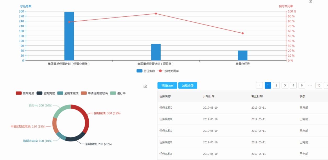Toggle the 逾期完成 legend item
Image resolution: width=328 pixels, height=160 pixels.
[x=46, y=93]
